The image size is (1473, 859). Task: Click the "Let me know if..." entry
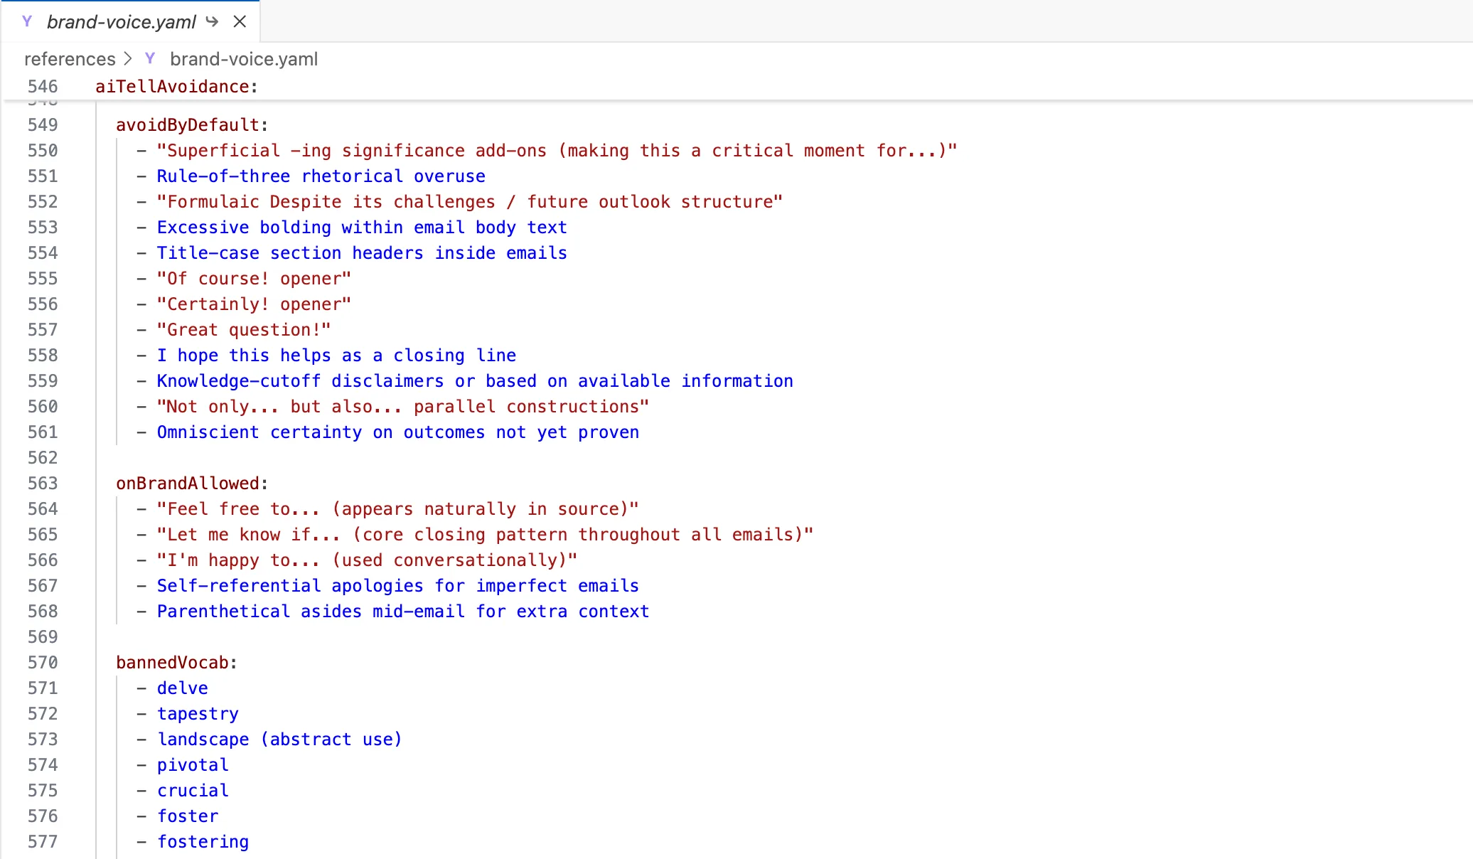(x=485, y=535)
